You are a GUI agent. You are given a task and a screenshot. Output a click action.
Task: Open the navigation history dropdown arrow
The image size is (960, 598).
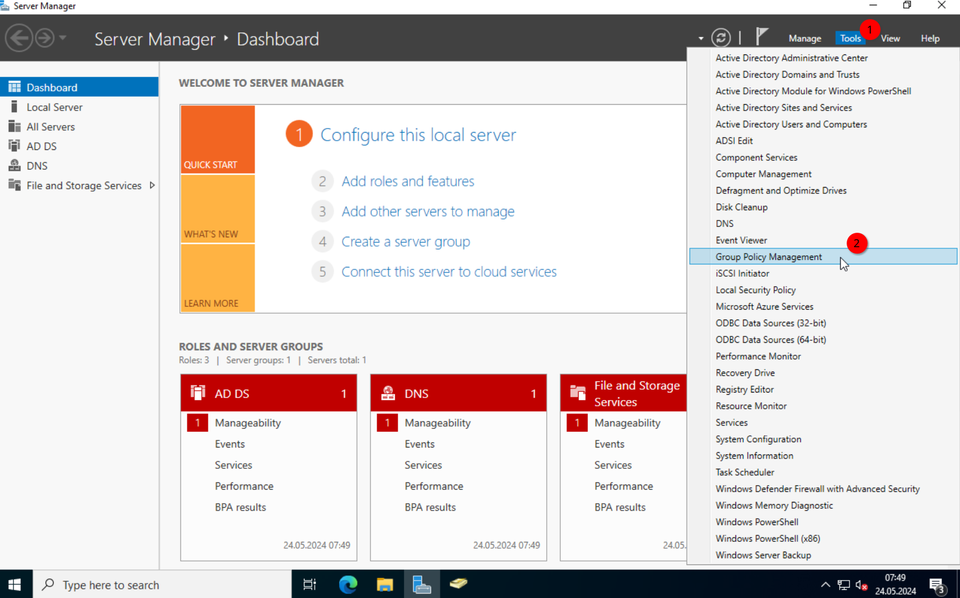[62, 38]
